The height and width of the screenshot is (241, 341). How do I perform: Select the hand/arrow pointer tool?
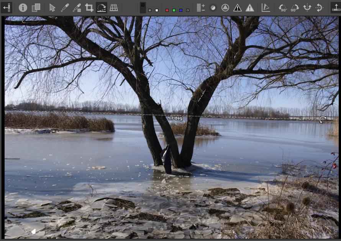click(52, 8)
